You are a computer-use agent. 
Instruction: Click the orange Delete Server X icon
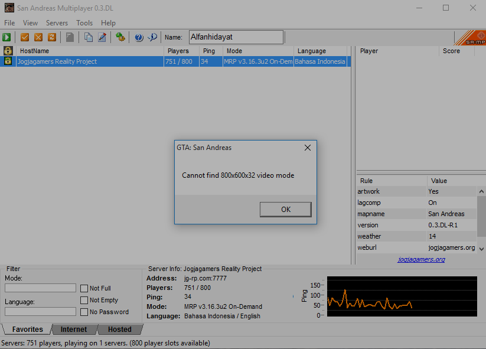[x=38, y=37]
